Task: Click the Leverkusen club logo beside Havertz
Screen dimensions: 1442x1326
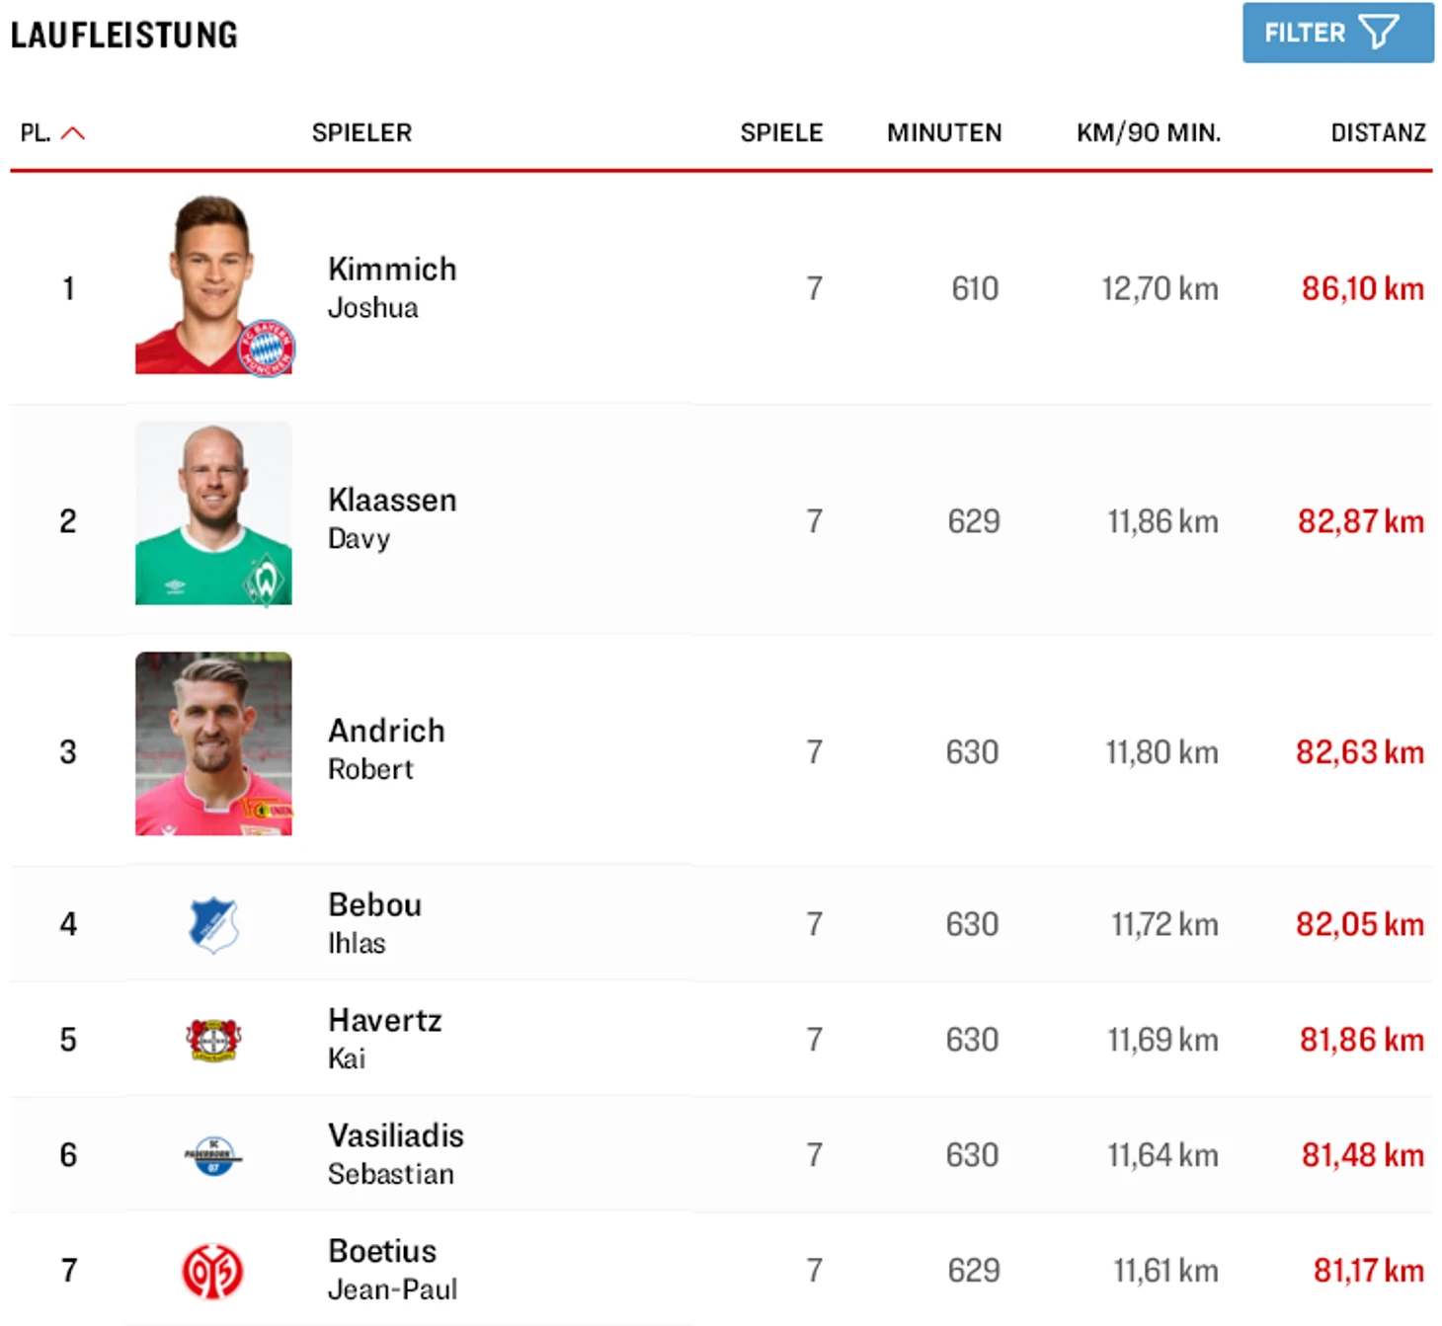Action: (x=213, y=1040)
